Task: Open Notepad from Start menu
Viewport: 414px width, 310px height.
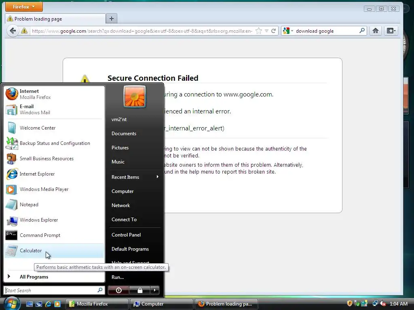Action: [54, 205]
